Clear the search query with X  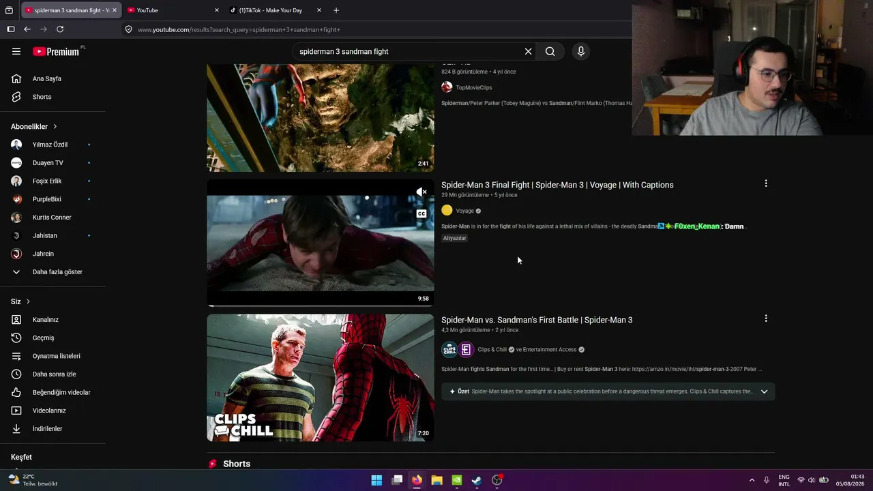coord(528,51)
